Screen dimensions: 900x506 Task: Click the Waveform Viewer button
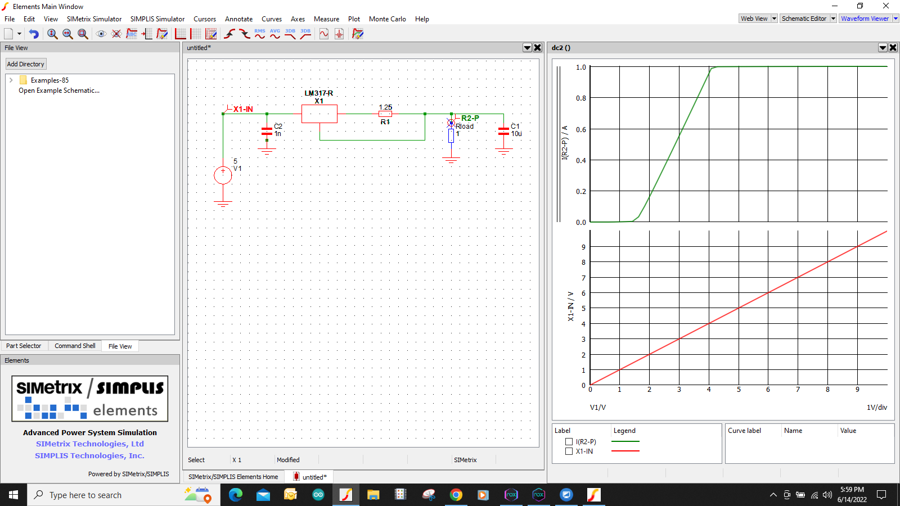865,19
